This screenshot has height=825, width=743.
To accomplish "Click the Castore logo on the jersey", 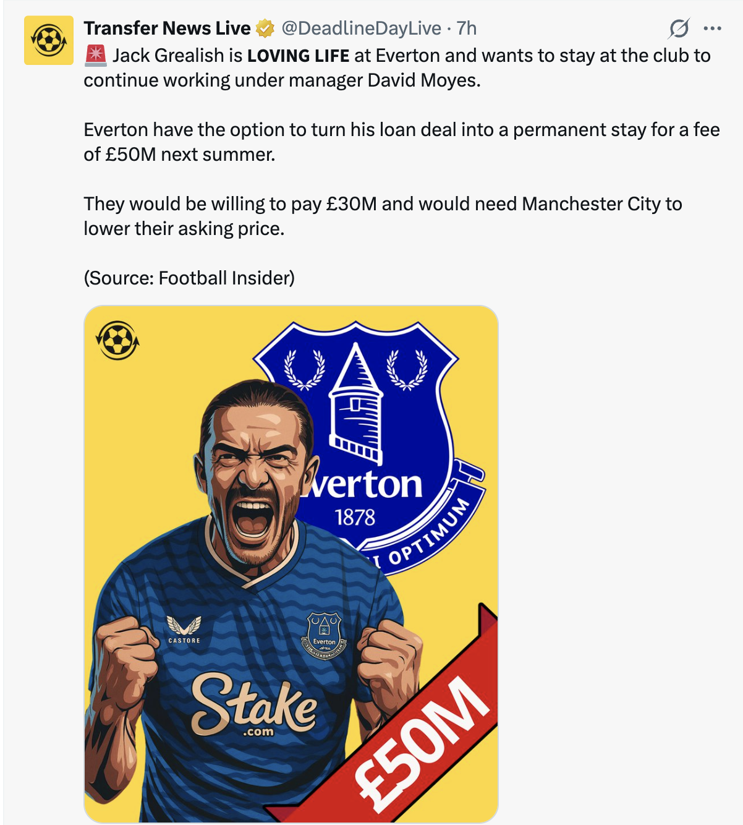I will pos(184,630).
